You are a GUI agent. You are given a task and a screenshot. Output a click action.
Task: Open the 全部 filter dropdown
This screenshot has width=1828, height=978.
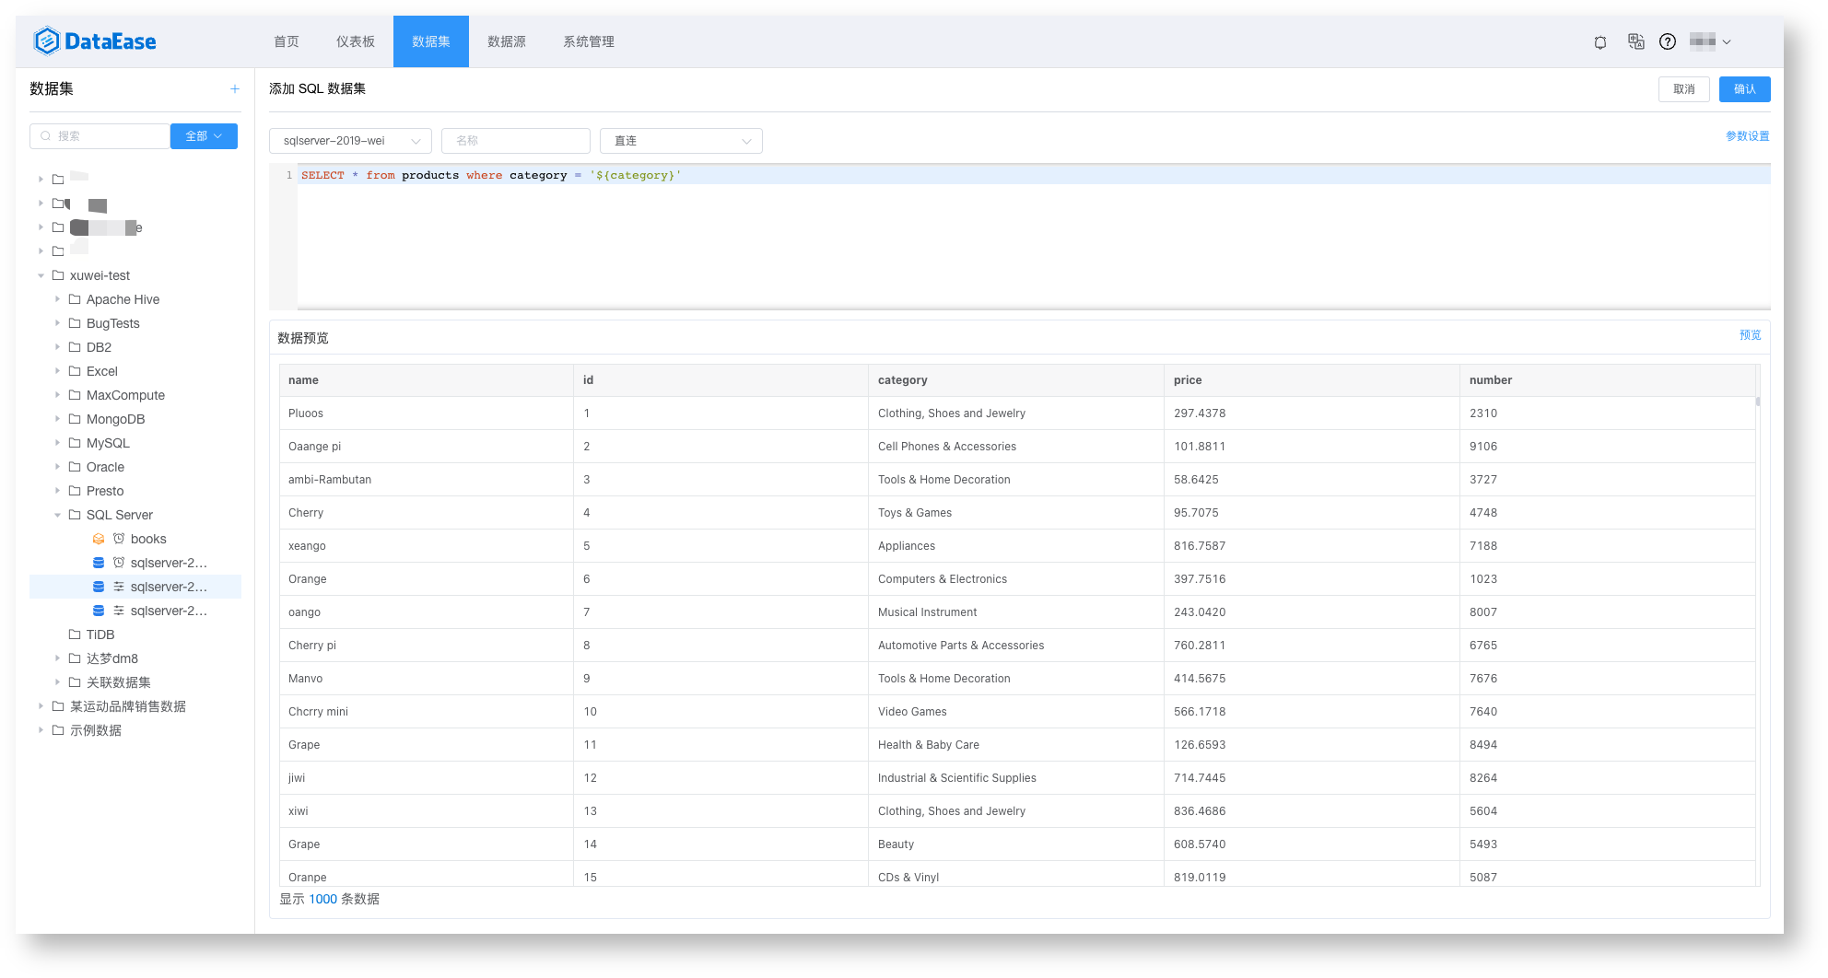point(204,136)
